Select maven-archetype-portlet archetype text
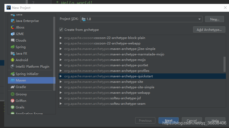Viewport: 229px width, 128px height. coord(129,65)
